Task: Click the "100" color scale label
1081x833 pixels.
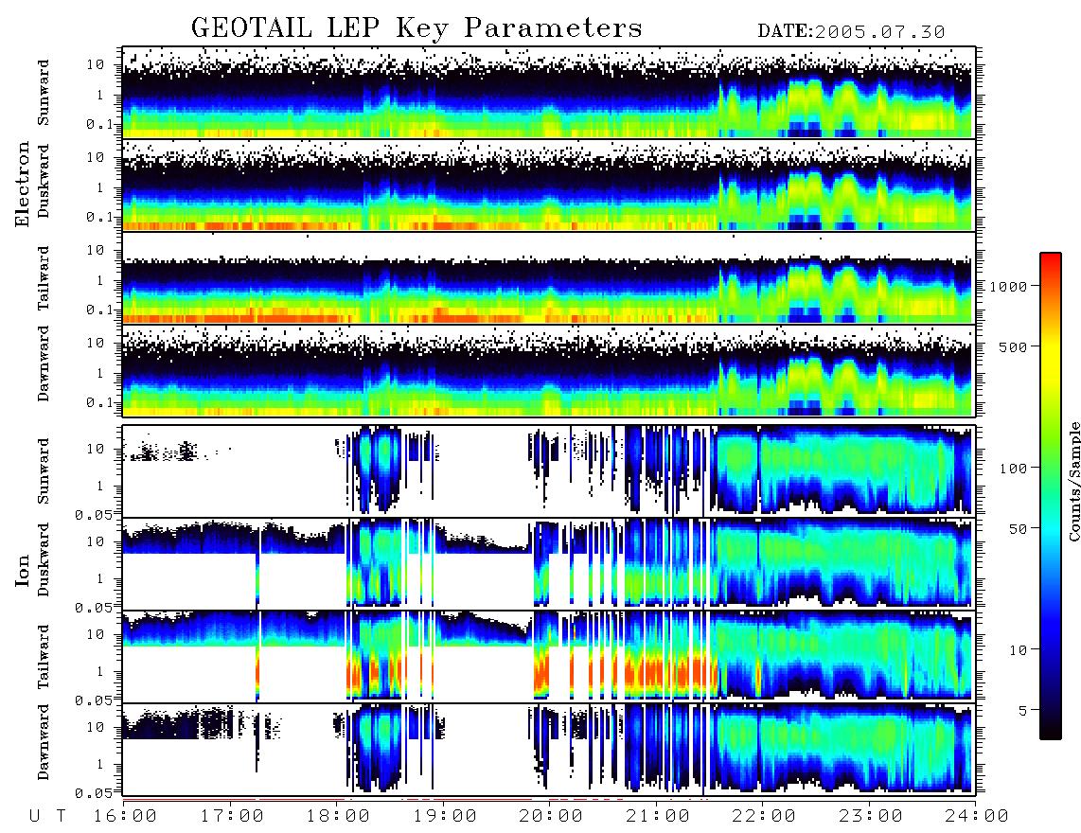Action: tap(1014, 469)
